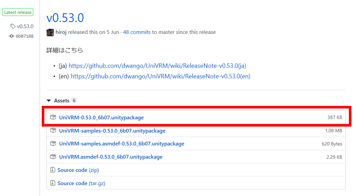Click the Latest release badge
This screenshot has width=356, height=196.
(x=18, y=12)
